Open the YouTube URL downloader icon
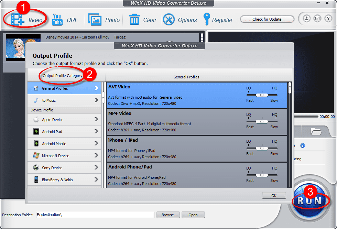Screen dimensions: 337x229 point(57,20)
